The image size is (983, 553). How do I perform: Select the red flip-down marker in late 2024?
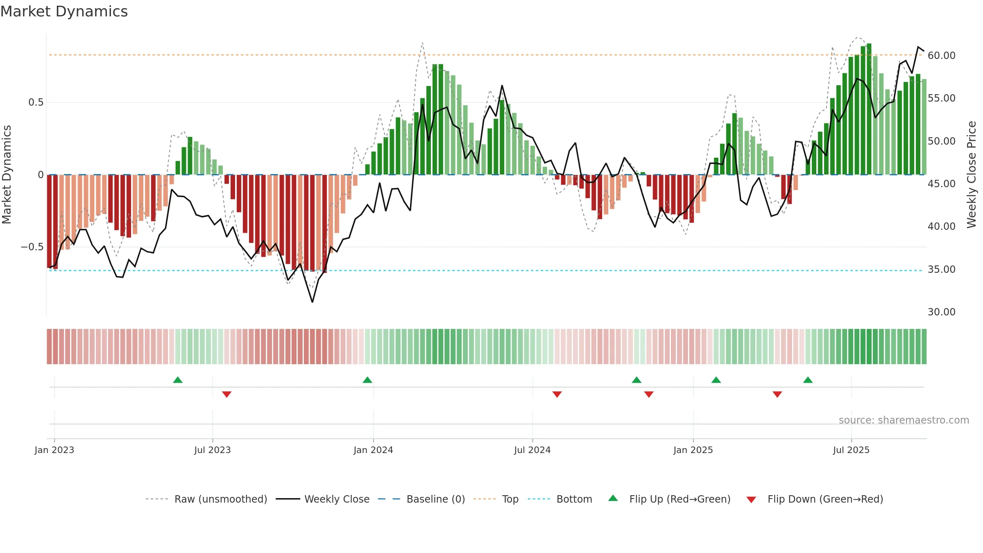click(x=649, y=394)
